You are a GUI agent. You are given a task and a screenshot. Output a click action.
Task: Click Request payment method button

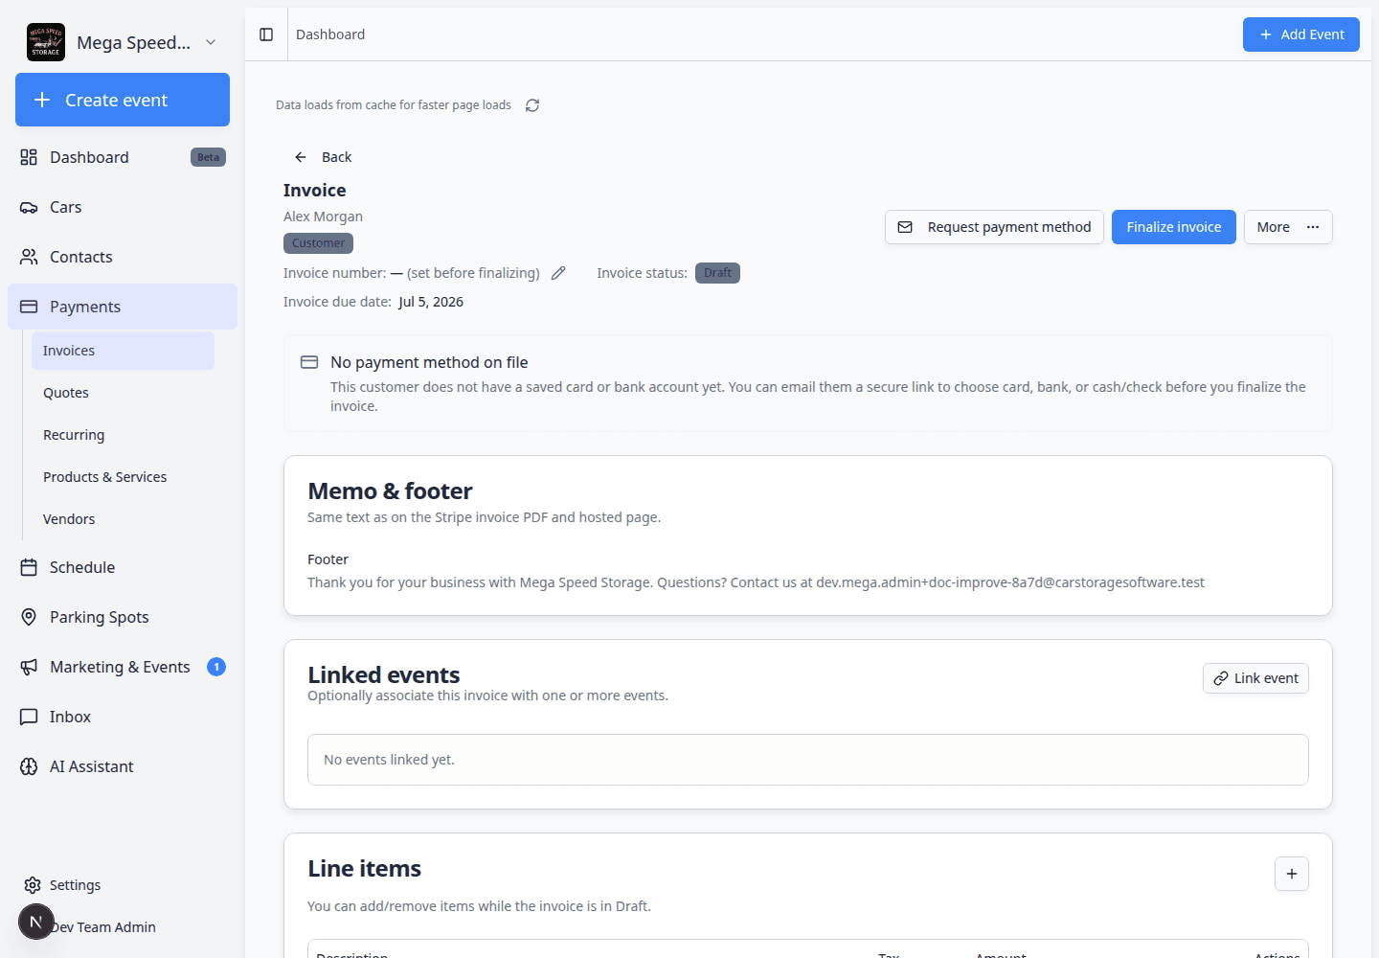coord(994,227)
